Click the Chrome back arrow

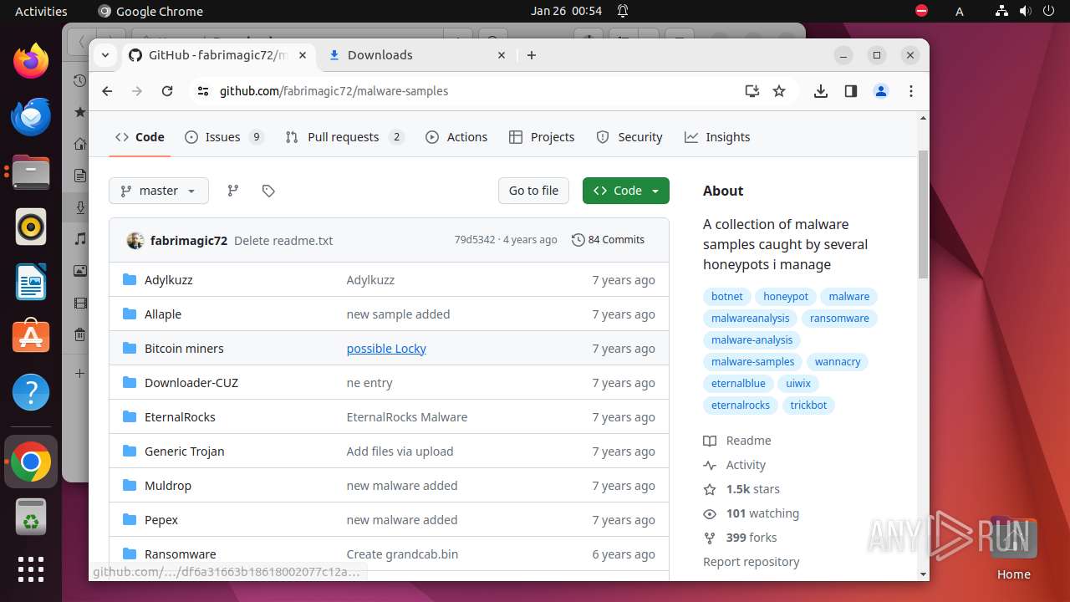[x=107, y=91]
